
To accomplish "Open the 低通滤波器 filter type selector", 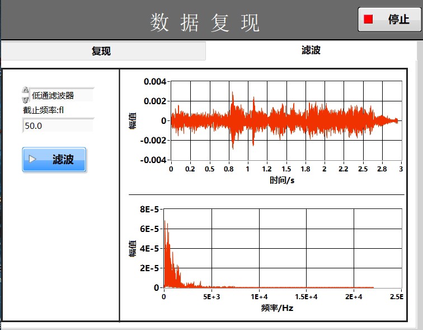I will 61,95.
